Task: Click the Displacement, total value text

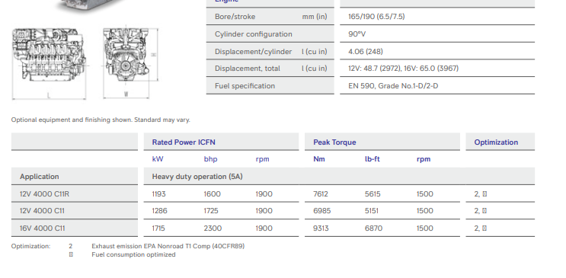Action: [403, 69]
